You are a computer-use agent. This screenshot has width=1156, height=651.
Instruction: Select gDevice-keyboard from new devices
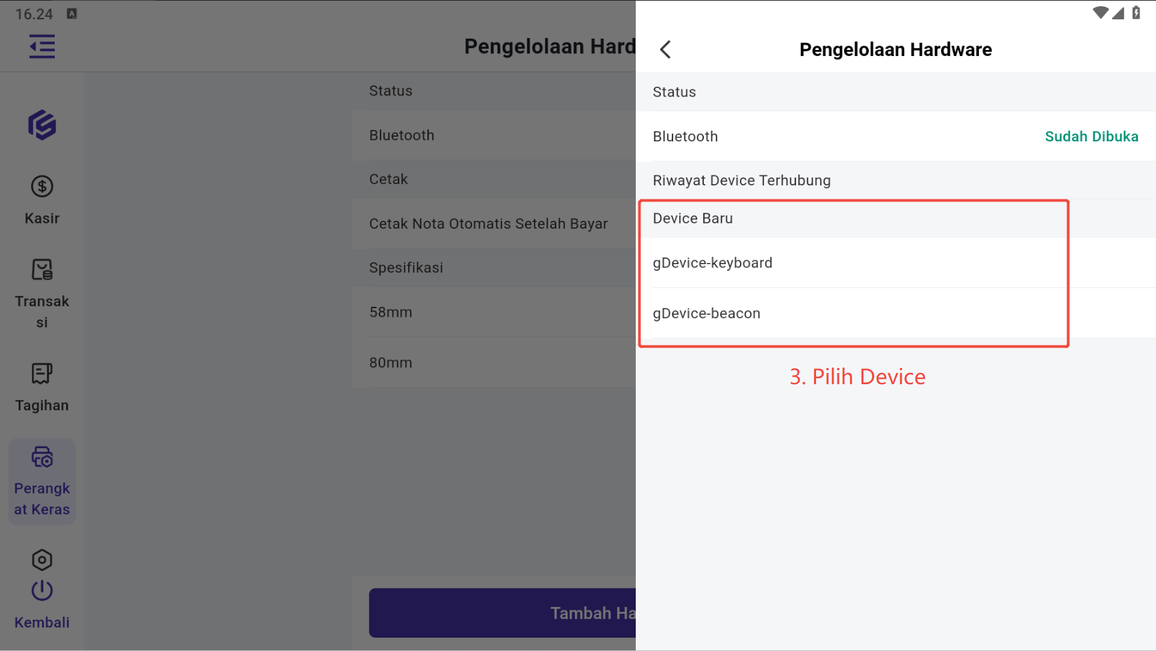click(x=713, y=263)
